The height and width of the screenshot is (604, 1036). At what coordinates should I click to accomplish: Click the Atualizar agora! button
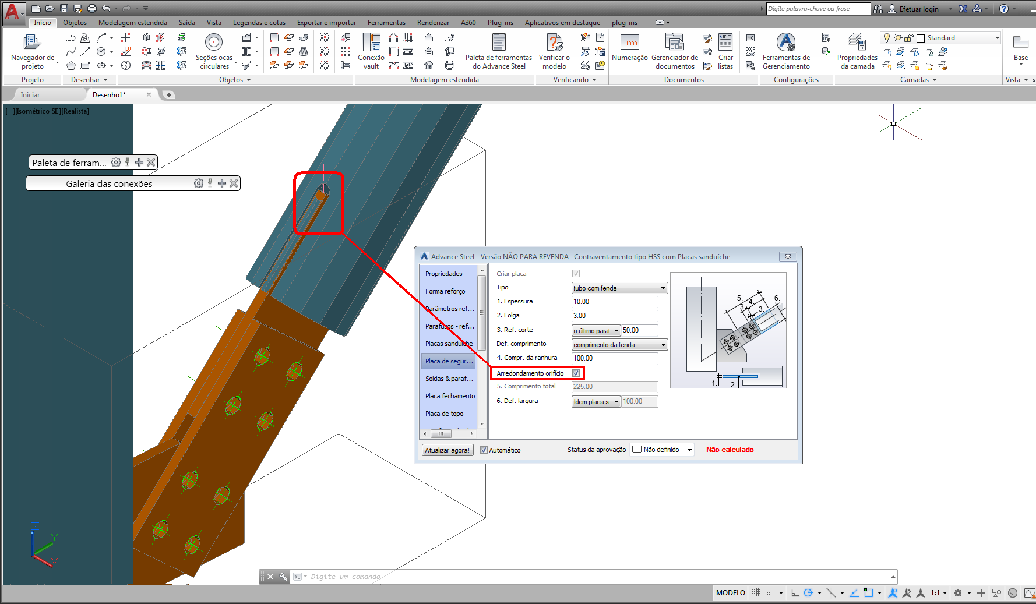click(x=447, y=450)
